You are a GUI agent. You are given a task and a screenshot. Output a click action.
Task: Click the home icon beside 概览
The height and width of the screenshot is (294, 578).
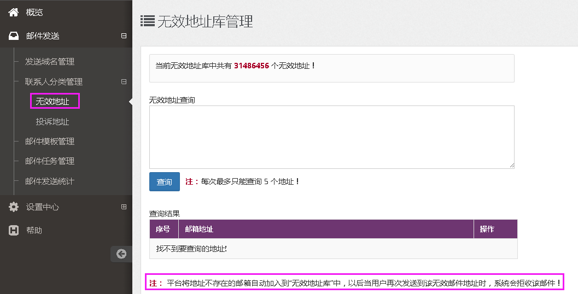coord(14,12)
